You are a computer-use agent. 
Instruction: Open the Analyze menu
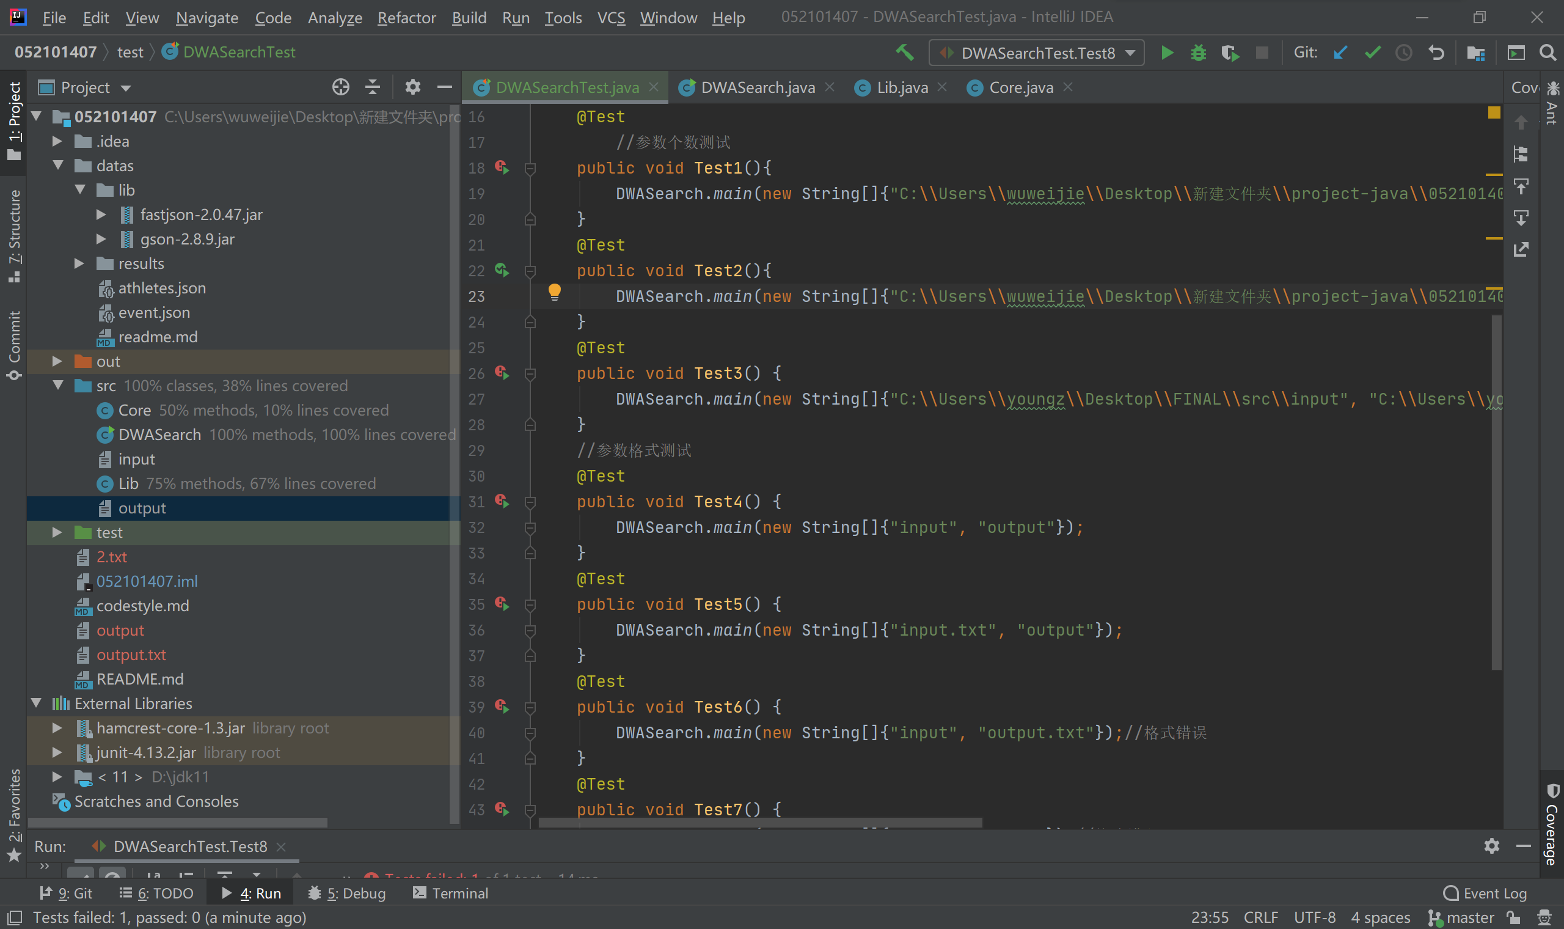coord(335,18)
